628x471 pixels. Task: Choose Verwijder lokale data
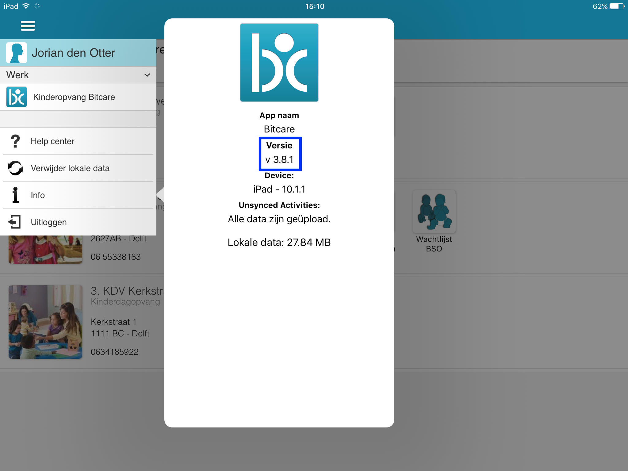(x=78, y=168)
